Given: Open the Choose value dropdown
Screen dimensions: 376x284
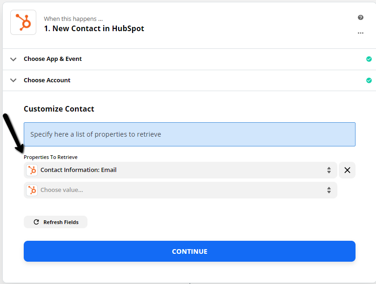Looking at the screenshot, I should (x=181, y=190).
